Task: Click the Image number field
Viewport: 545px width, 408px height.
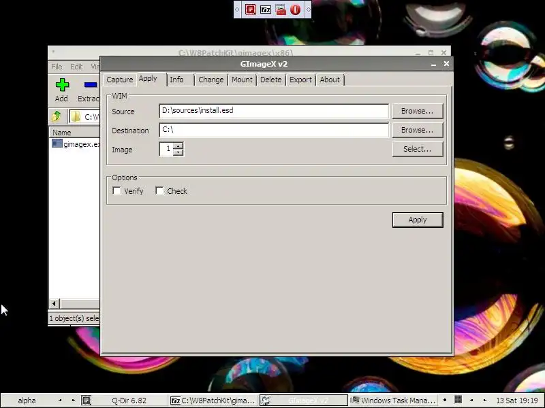Action: point(166,149)
